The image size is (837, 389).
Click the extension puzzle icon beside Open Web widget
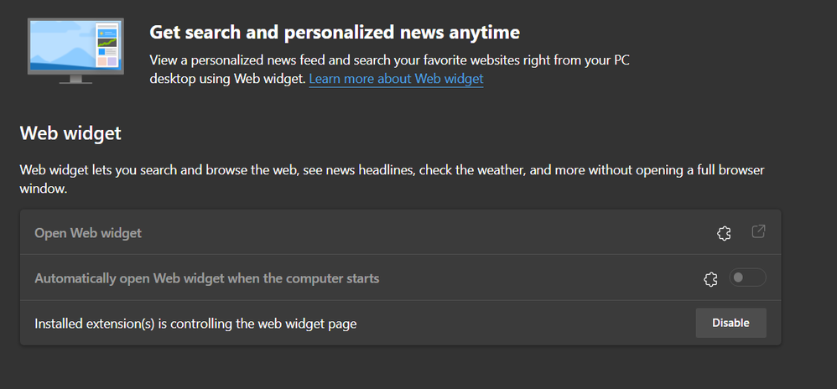724,233
